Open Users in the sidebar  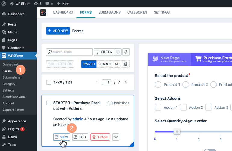pyautogui.click(x=12, y=137)
